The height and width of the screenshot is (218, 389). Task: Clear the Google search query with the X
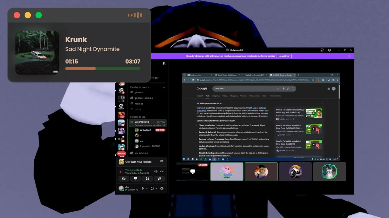277,88
